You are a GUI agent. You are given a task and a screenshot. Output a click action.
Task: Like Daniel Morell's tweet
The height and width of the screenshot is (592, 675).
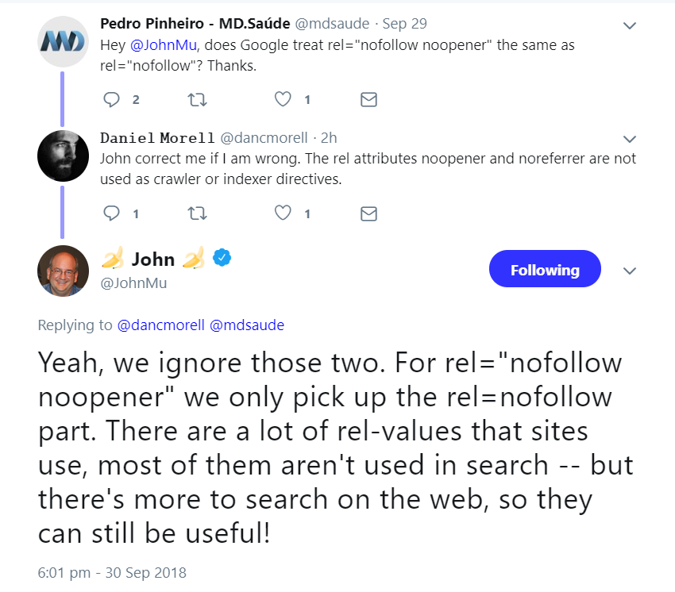coord(283,213)
